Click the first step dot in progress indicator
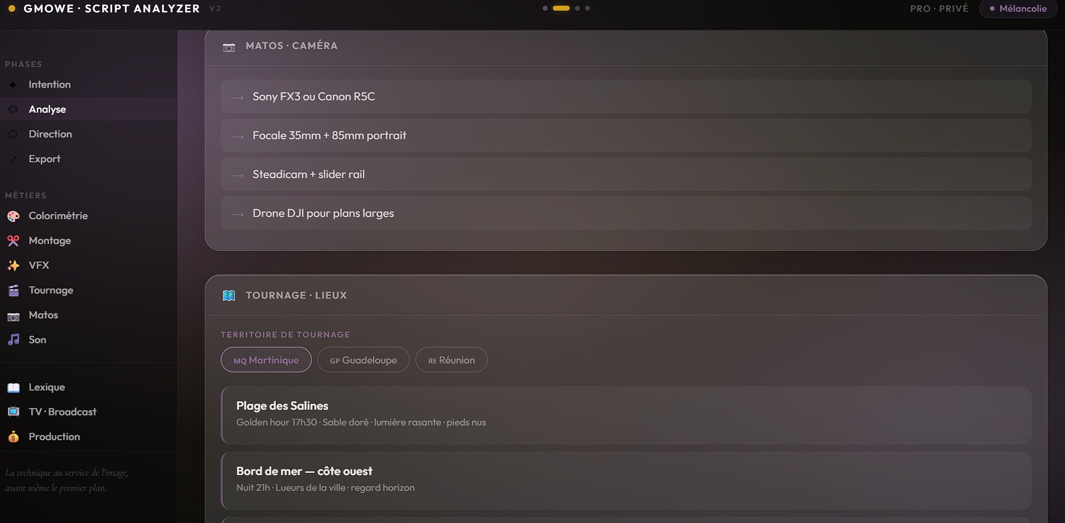This screenshot has height=523, width=1065. click(x=545, y=8)
